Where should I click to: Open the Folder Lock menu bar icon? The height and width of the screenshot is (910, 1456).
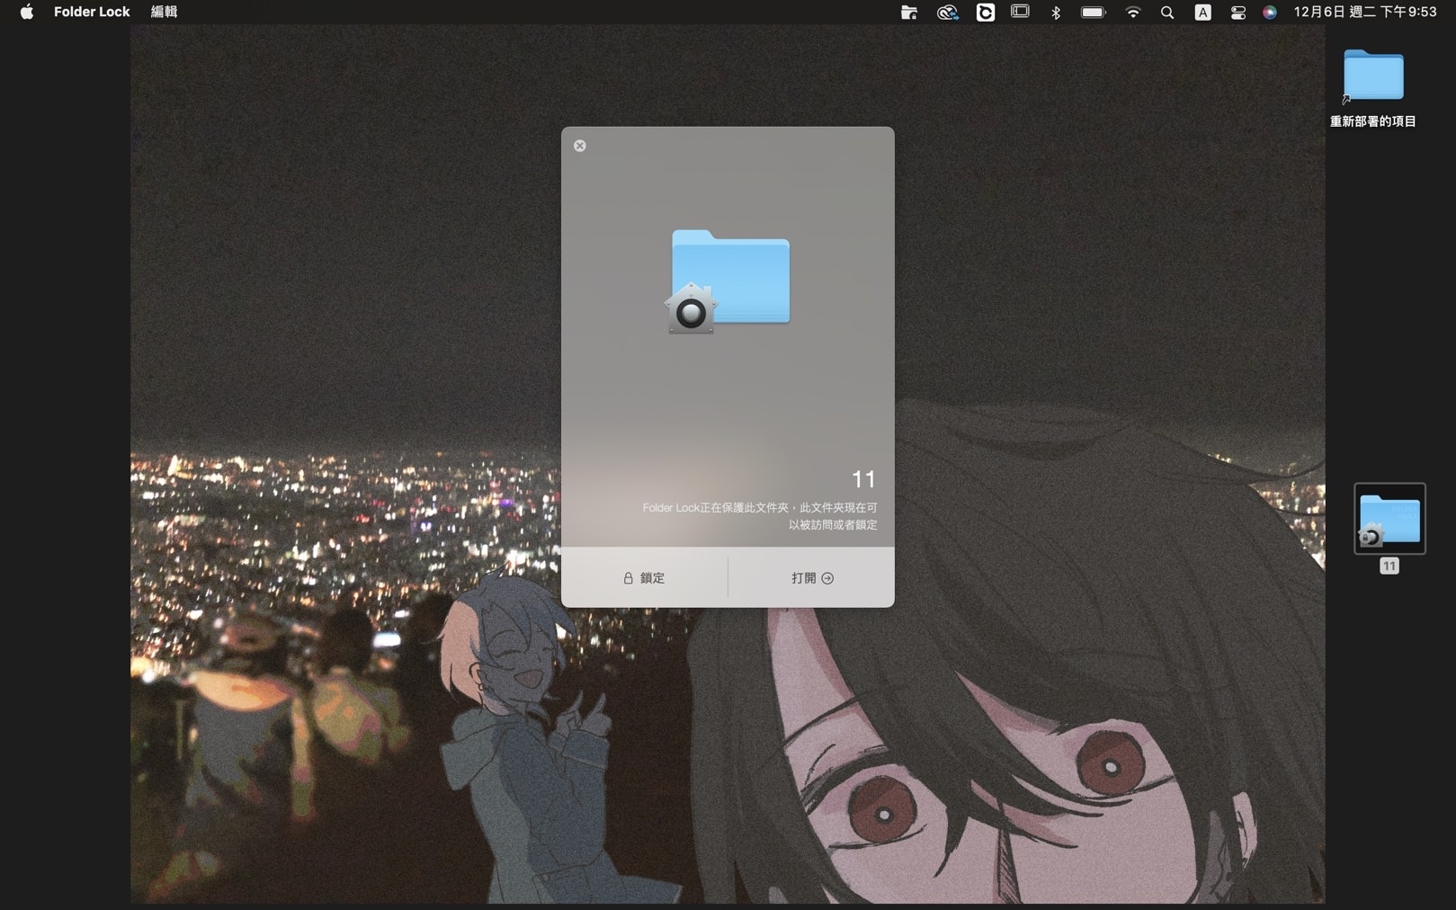908,12
